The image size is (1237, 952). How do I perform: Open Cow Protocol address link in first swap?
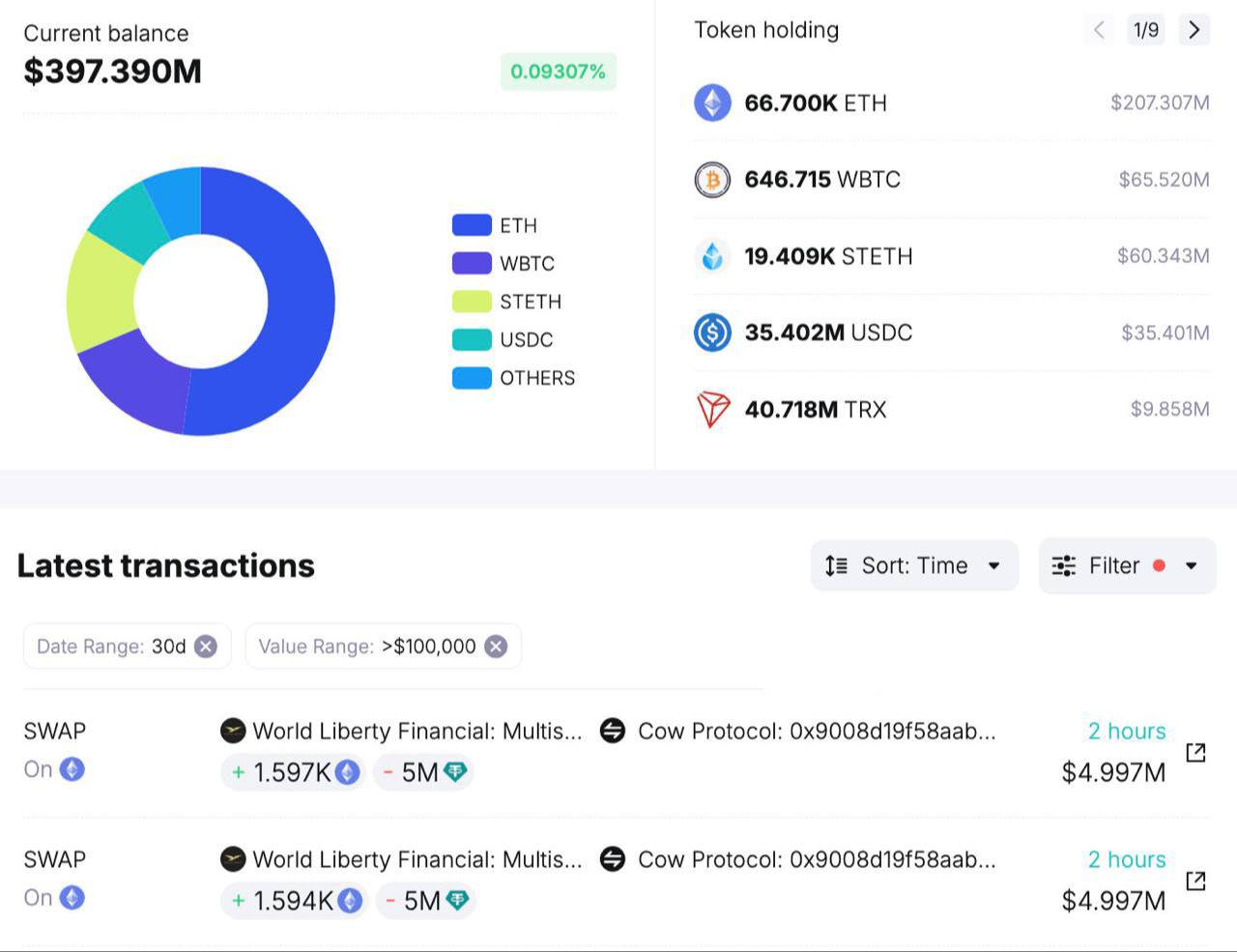[x=817, y=731]
